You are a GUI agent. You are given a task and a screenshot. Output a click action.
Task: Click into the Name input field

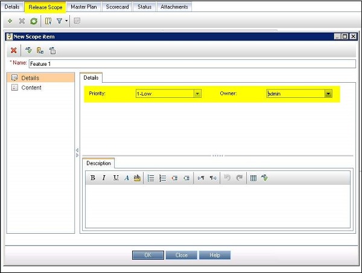(192, 64)
